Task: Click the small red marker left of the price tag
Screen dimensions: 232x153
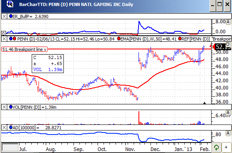Action: (x=211, y=46)
